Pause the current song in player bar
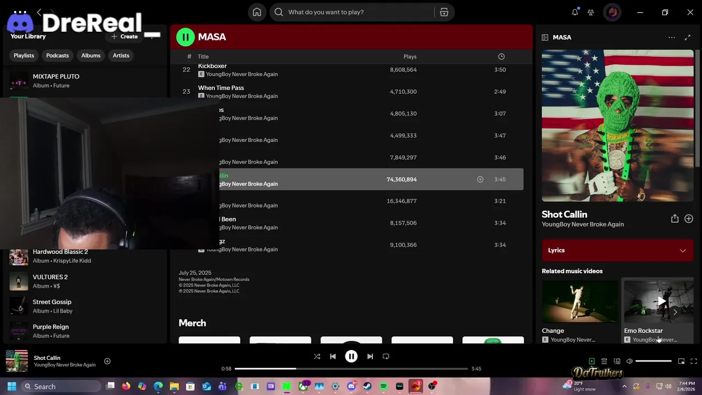The image size is (702, 395). 352,357
